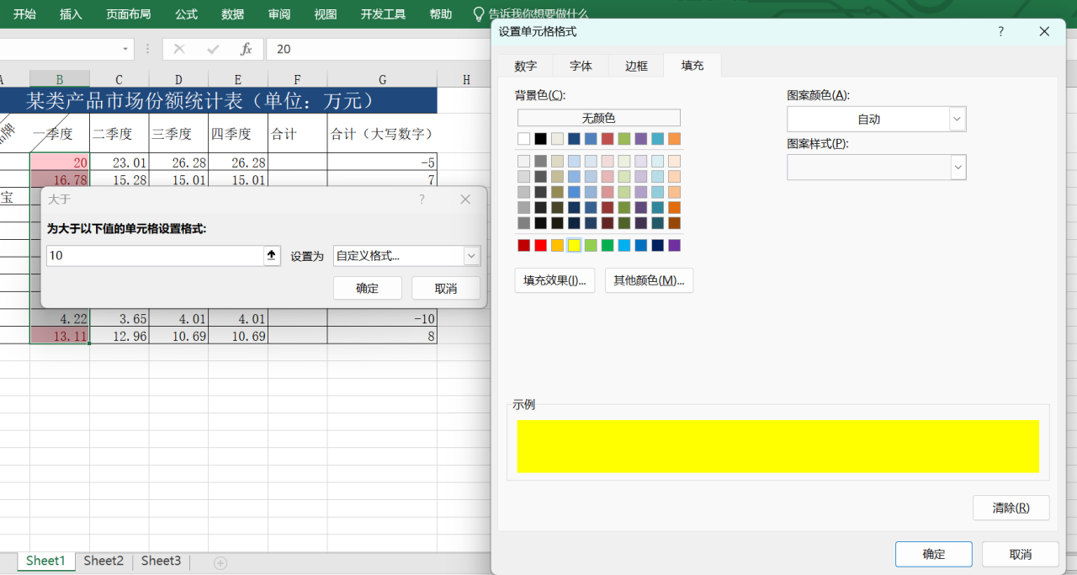Click the range selector arrow in 大于 dialog
The width and height of the screenshot is (1077, 575).
[272, 256]
